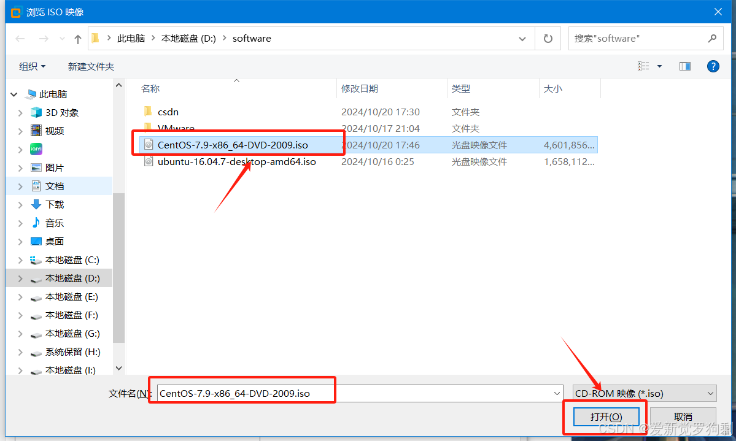Click software segment in address breadcrumb
The width and height of the screenshot is (736, 441).
(x=252, y=39)
